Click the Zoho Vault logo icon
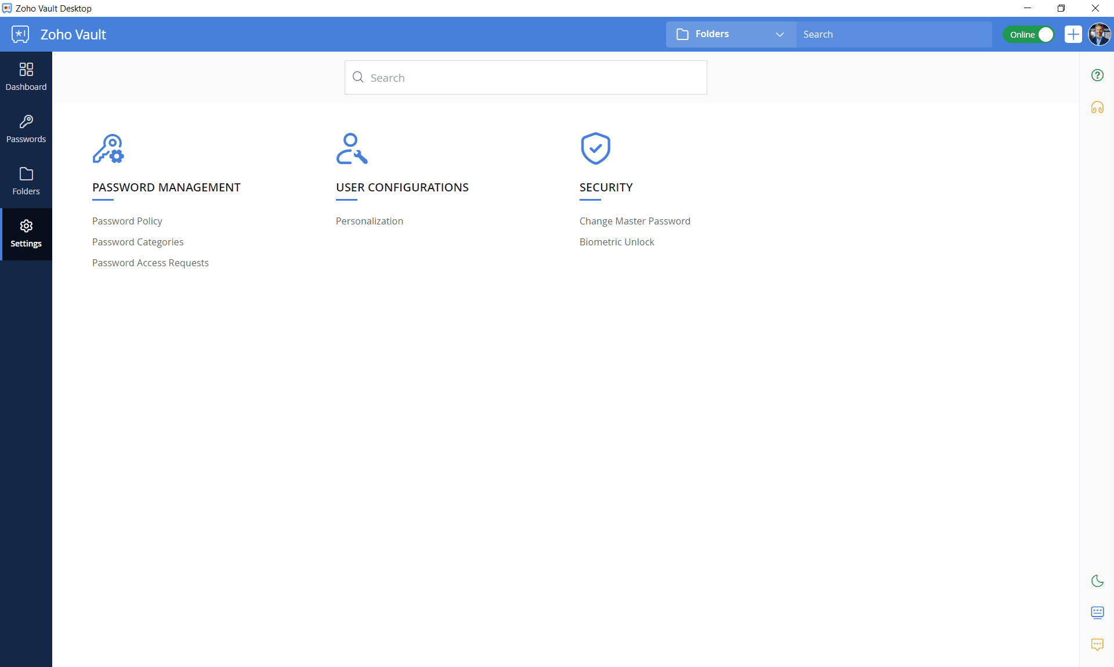The width and height of the screenshot is (1114, 667). [20, 34]
